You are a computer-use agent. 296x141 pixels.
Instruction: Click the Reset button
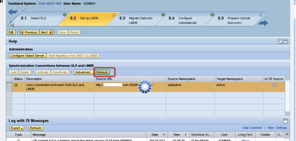74,32
